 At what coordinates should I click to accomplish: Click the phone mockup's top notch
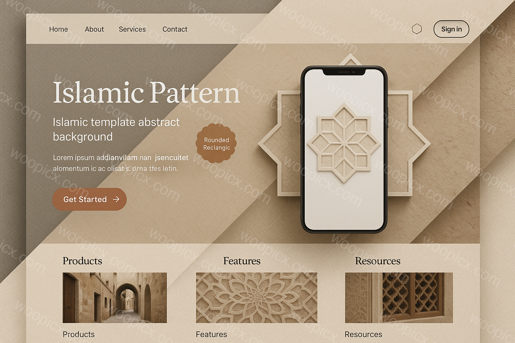tap(344, 72)
